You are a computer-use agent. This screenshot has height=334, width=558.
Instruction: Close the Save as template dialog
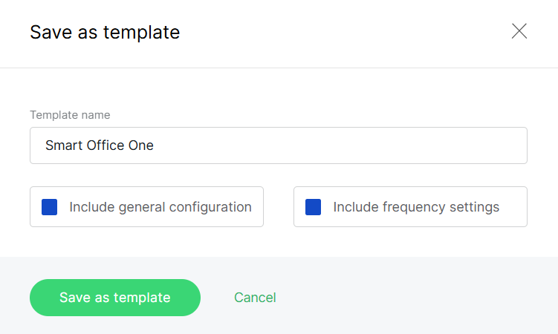click(x=519, y=31)
